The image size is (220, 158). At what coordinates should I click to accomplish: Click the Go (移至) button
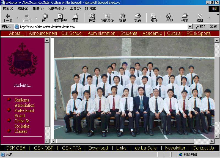click(201, 27)
